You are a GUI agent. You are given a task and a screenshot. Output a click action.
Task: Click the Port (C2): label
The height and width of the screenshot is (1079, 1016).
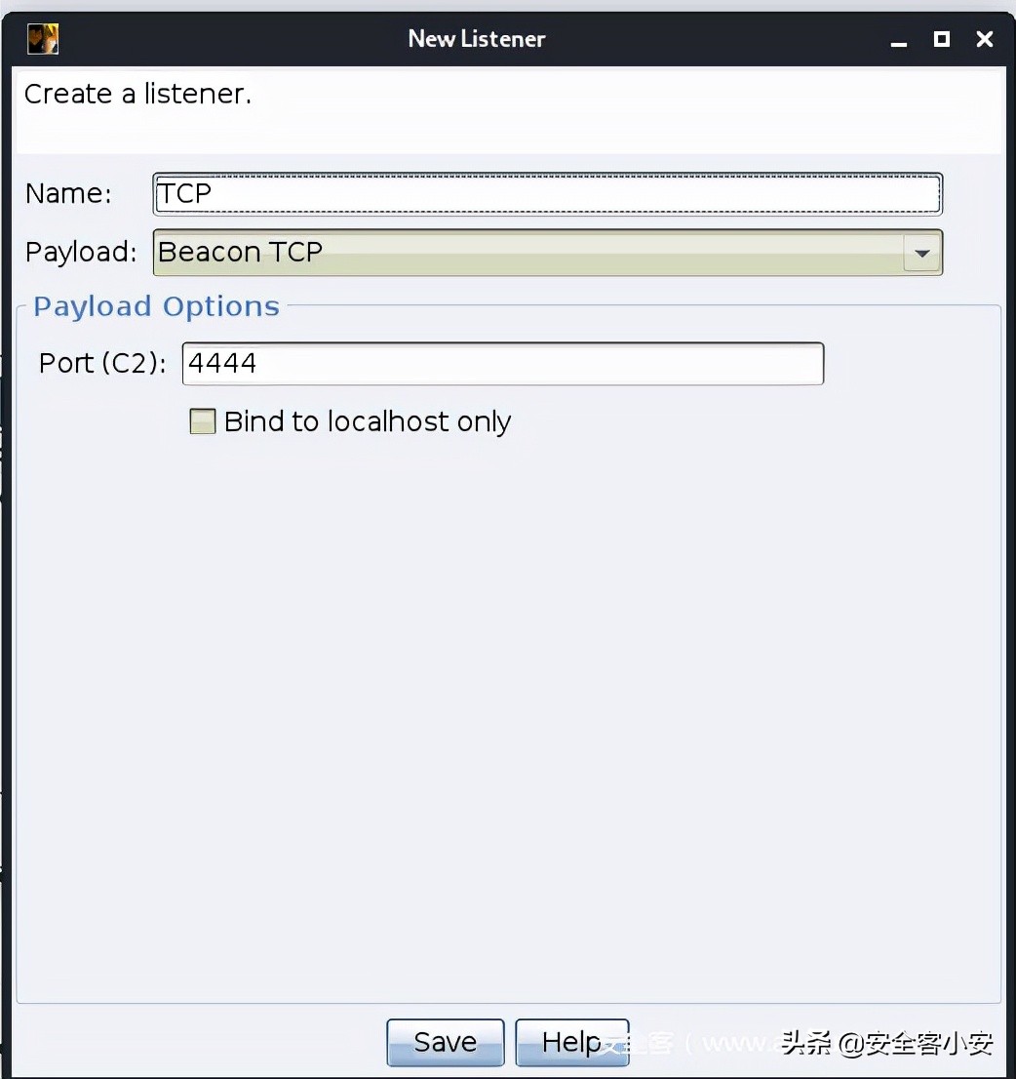tap(102, 363)
